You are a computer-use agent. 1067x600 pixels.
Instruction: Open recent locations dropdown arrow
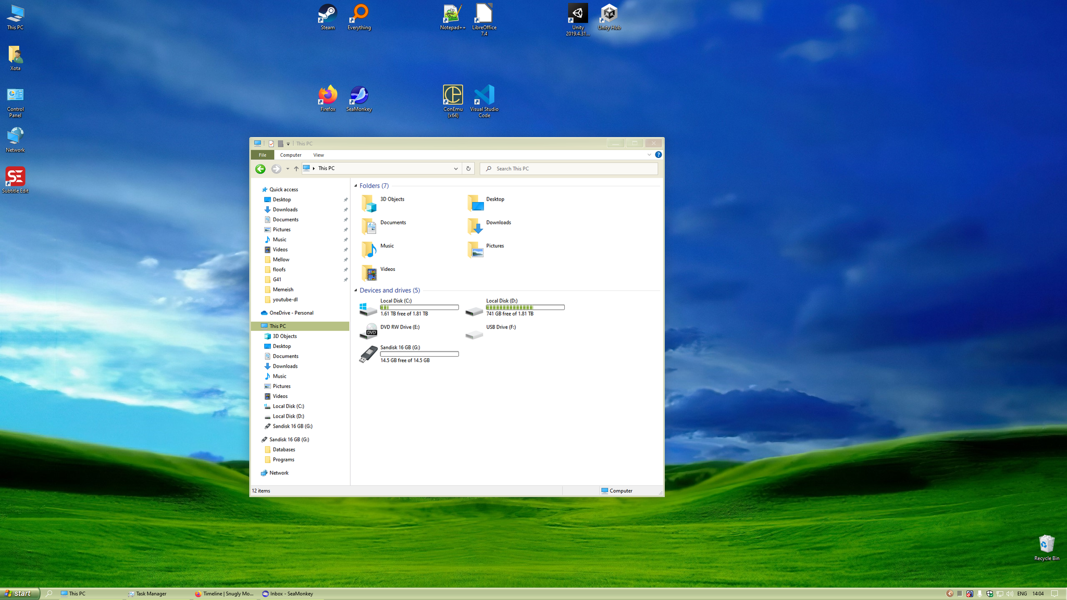(x=288, y=169)
